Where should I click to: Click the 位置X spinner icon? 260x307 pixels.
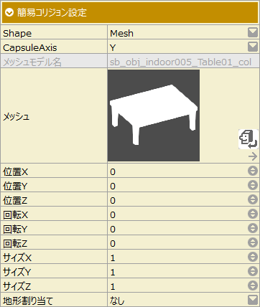pyautogui.click(x=253, y=171)
